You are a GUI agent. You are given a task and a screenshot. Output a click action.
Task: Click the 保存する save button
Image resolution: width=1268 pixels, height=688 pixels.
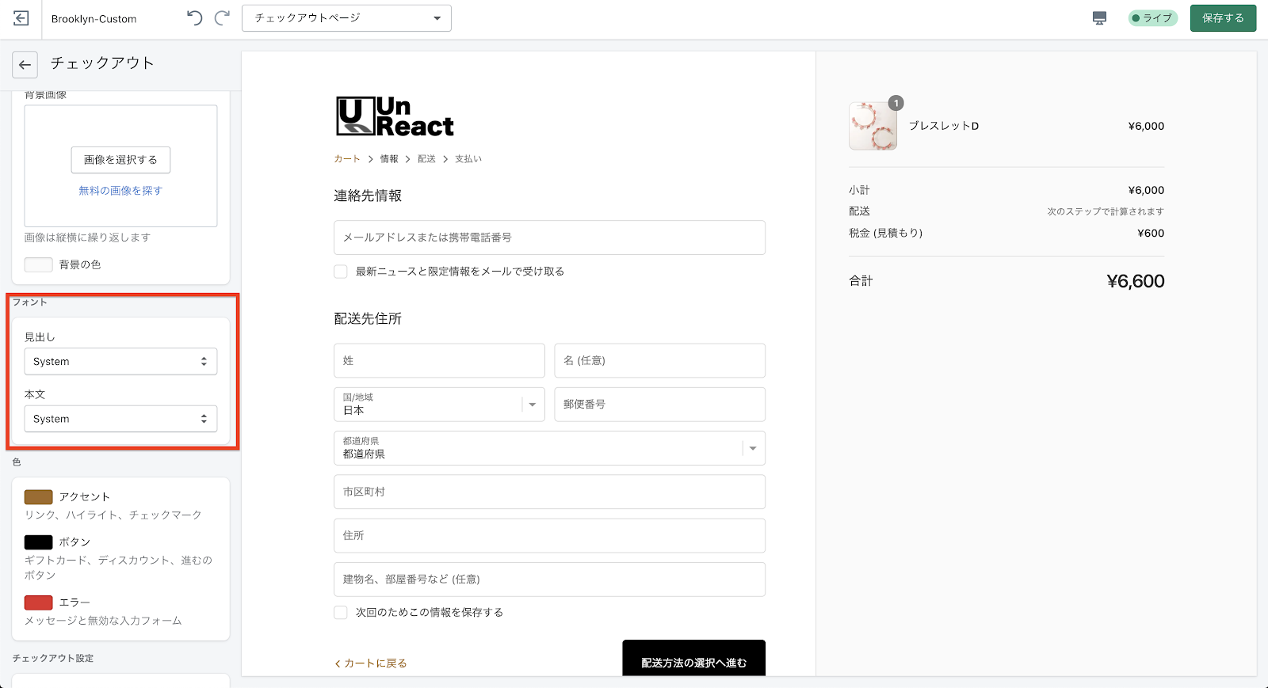pyautogui.click(x=1222, y=18)
